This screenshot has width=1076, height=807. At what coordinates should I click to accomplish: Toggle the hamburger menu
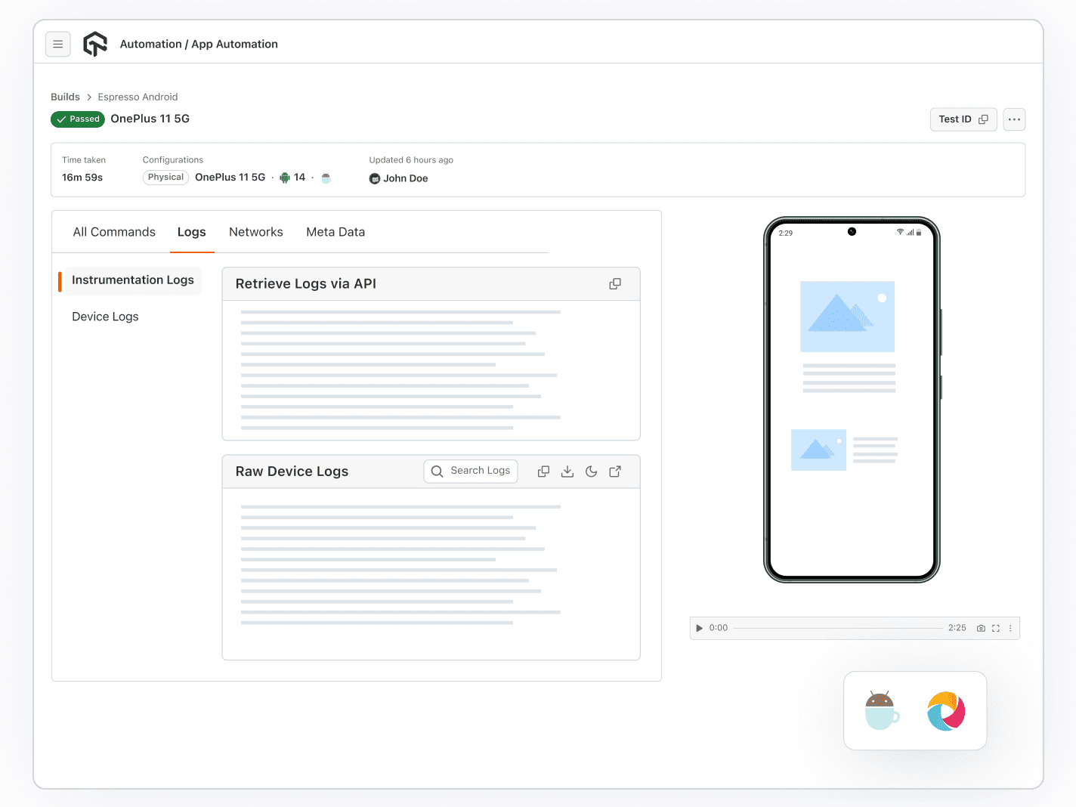(x=58, y=44)
